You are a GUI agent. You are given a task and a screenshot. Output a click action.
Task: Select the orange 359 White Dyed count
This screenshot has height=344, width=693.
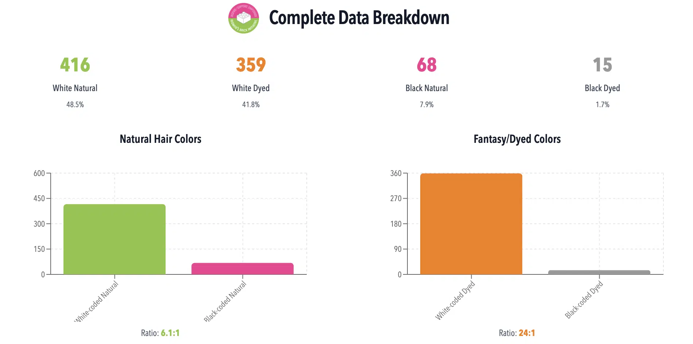point(251,65)
